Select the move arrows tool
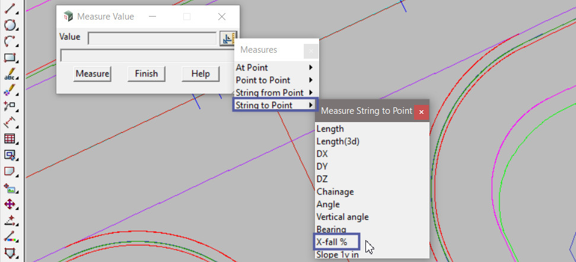The height and width of the screenshot is (262, 576). 9,205
